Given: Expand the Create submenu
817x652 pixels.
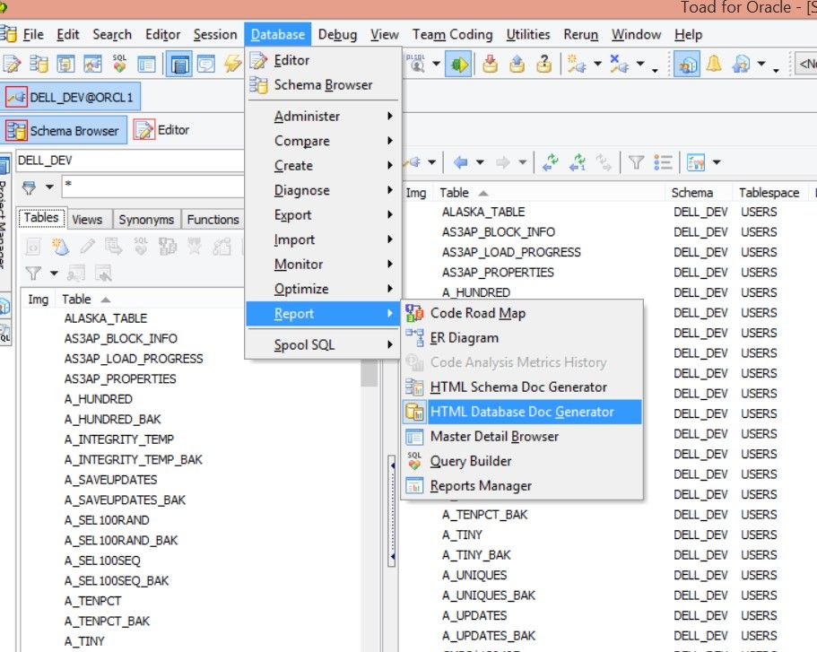Looking at the screenshot, I should pos(323,165).
